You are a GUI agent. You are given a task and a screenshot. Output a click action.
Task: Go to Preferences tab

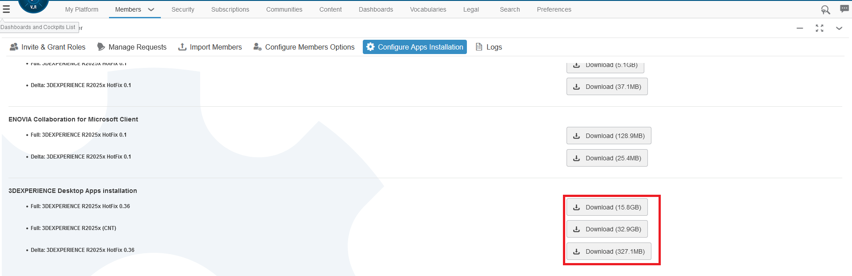[554, 9]
